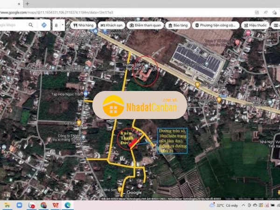The width and height of the screenshot is (280, 210).
Task: Filter by Điểm tham quan chip
Action: 146,25
